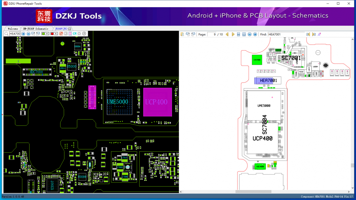
Task: Click the red color swatch in PCB toolbar
Action: click(x=52, y=34)
